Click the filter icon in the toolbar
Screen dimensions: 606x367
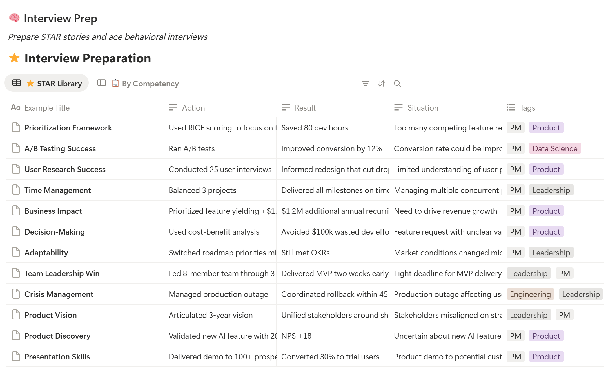[x=366, y=84]
